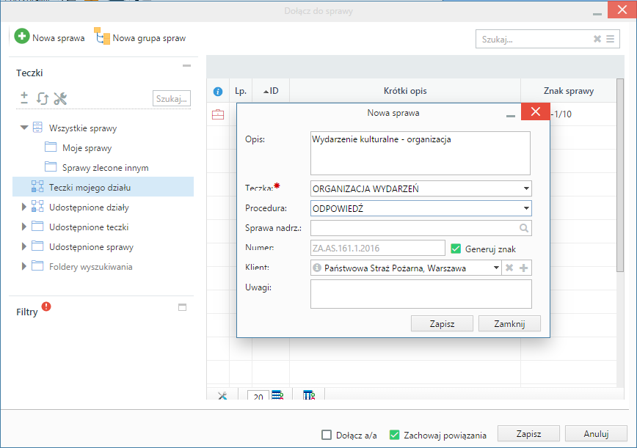This screenshot has width=637, height=448.
Task: Expand the Udostępnione działy tree node
Action: pyautogui.click(x=24, y=208)
